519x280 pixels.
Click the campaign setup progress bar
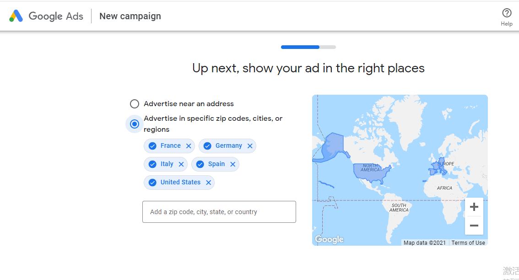(x=308, y=47)
